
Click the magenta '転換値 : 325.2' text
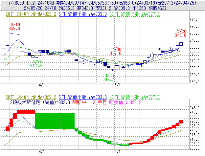tap(125, 102)
